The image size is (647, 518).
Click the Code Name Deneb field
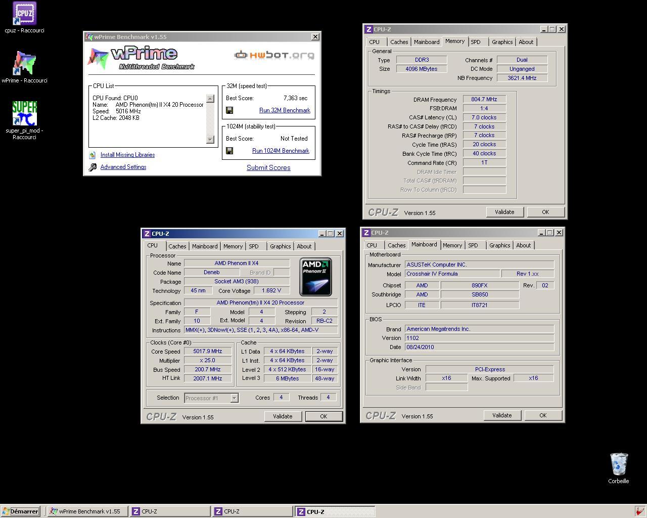point(211,272)
